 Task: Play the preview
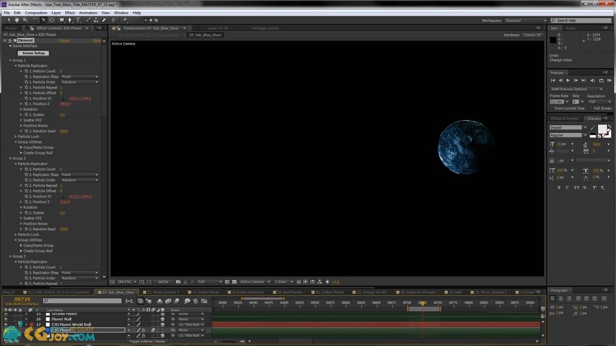pos(568,80)
